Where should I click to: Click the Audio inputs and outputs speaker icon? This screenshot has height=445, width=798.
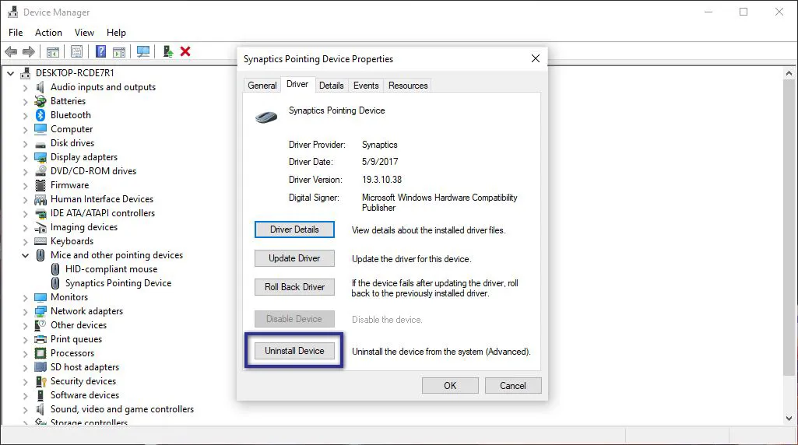(40, 87)
